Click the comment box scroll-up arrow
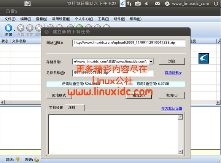This screenshot has width=221, height=163. [x=180, y=117]
